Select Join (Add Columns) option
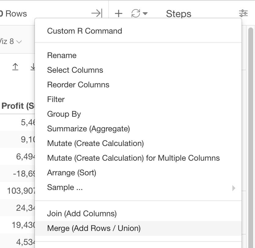The image size is (255, 248). coord(82,213)
